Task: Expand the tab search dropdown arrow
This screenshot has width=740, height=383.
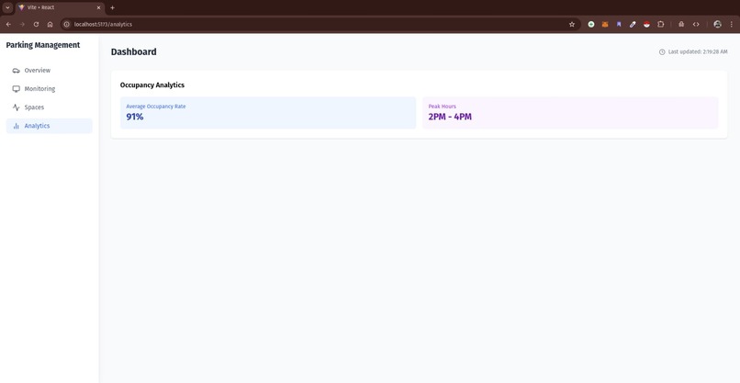Action: pyautogui.click(x=7, y=7)
